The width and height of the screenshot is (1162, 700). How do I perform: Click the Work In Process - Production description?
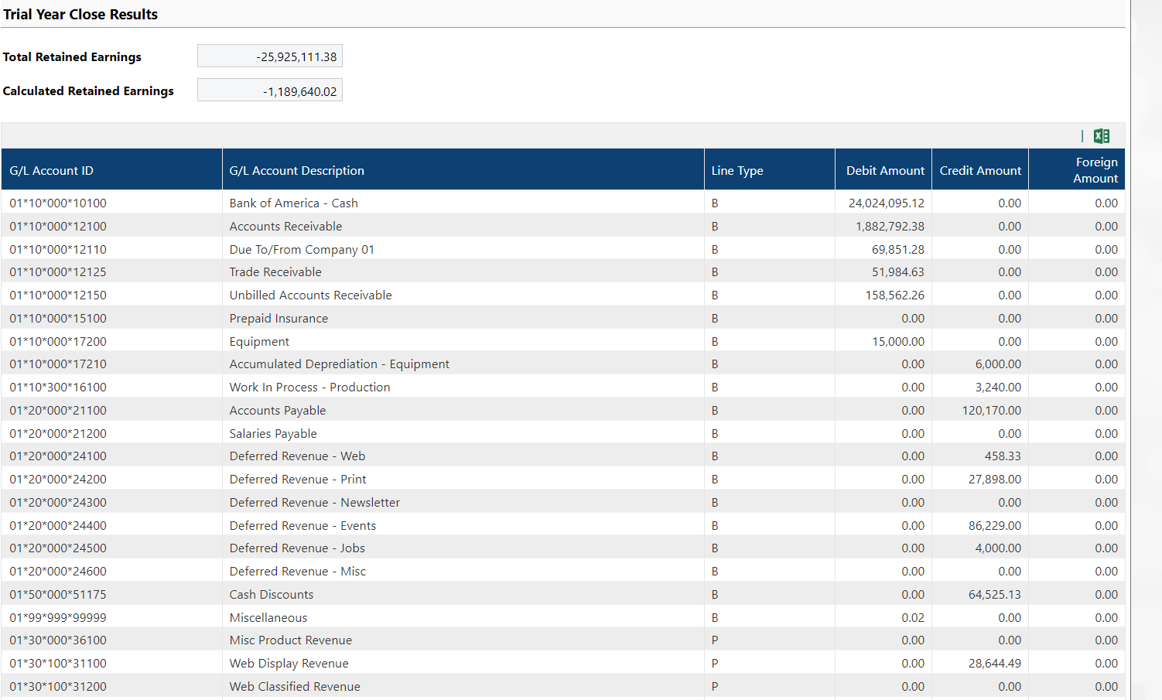[309, 387]
